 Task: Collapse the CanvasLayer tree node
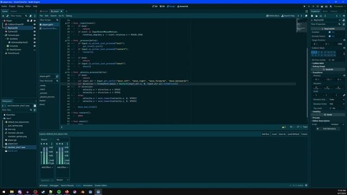4,35
